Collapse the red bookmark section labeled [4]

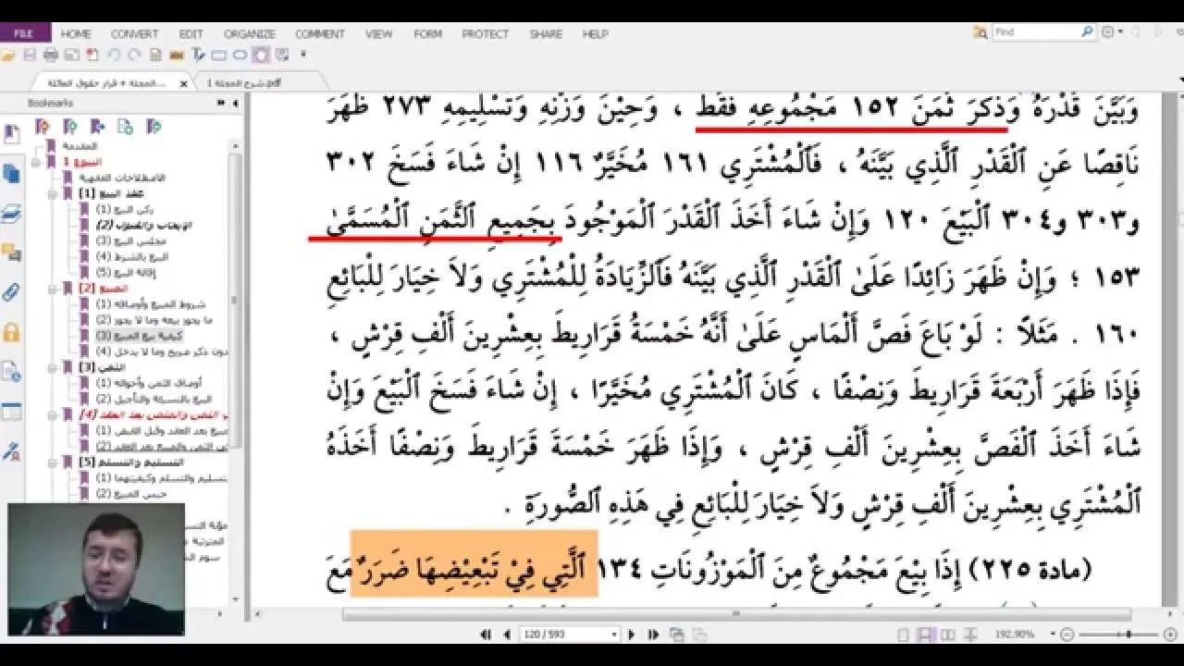53,414
